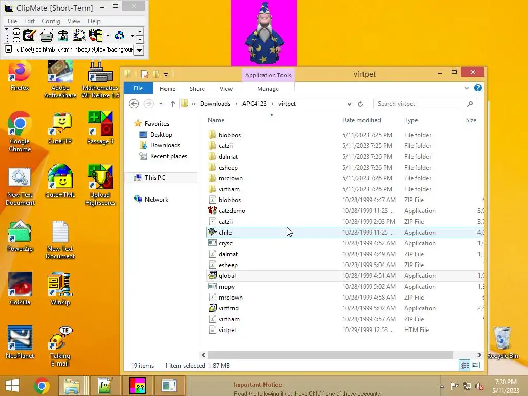Click the ClipMate glue jar icon
The height and width of the screenshot is (396, 528).
point(63,36)
